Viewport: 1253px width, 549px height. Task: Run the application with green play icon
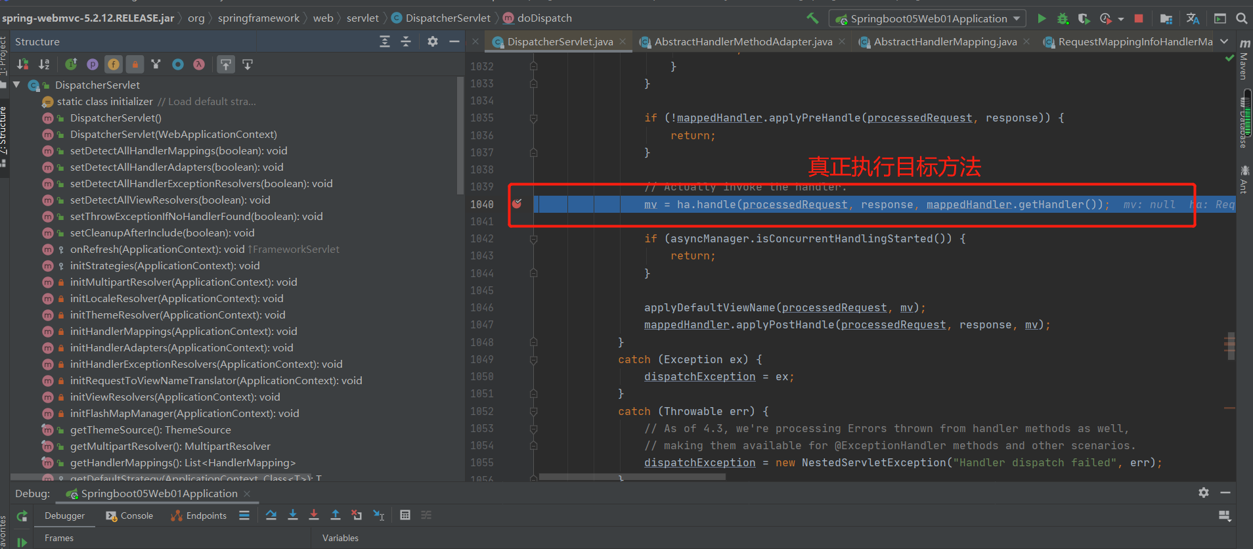(x=1042, y=18)
